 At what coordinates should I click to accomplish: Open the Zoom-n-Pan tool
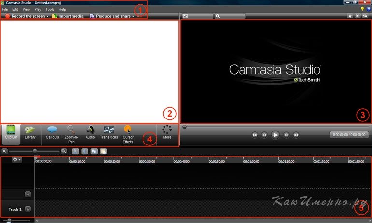71,134
